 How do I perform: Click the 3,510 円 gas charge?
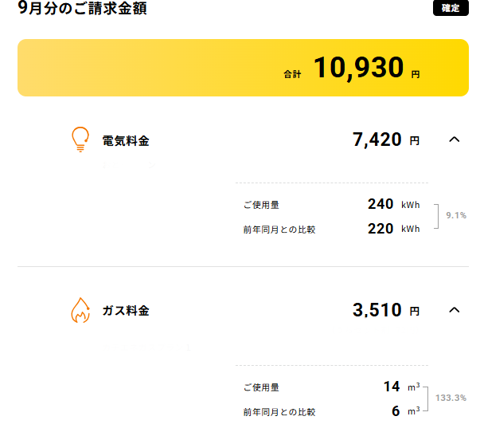point(386,310)
